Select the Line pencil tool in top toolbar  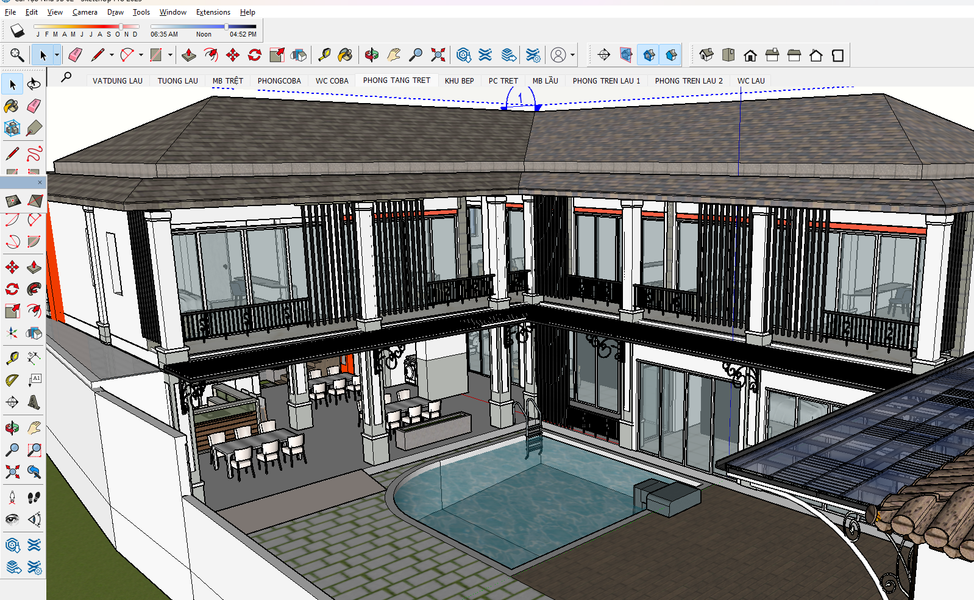[x=98, y=55]
